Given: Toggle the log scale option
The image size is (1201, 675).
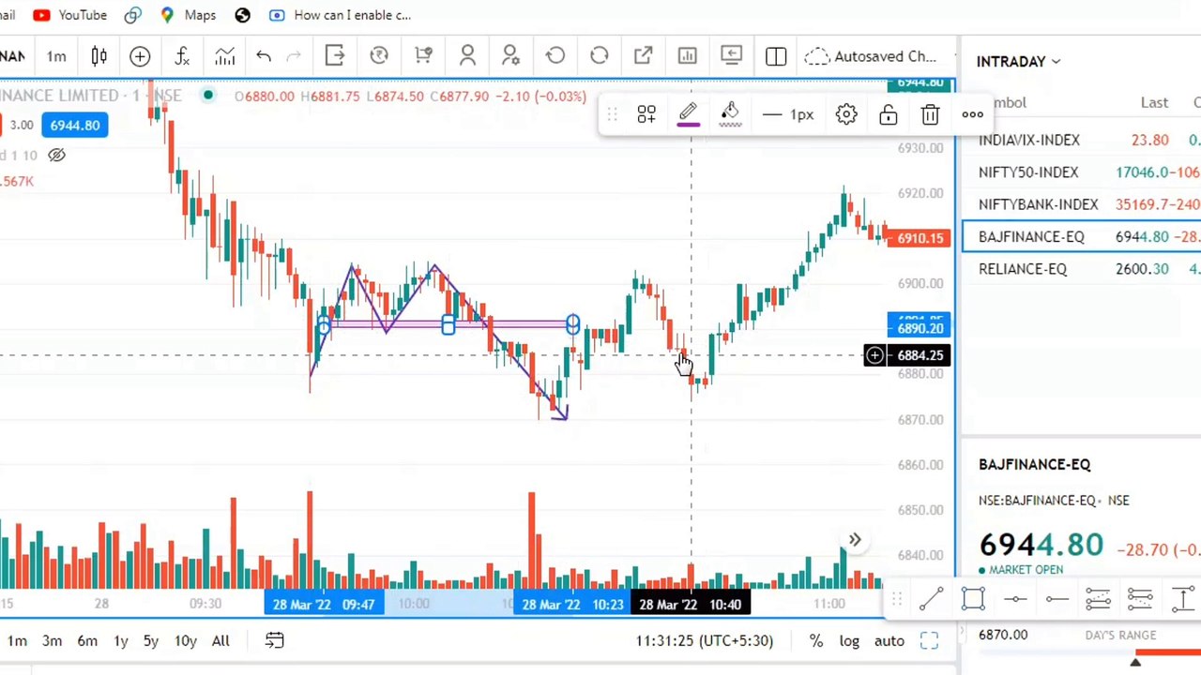Looking at the screenshot, I should [x=849, y=640].
